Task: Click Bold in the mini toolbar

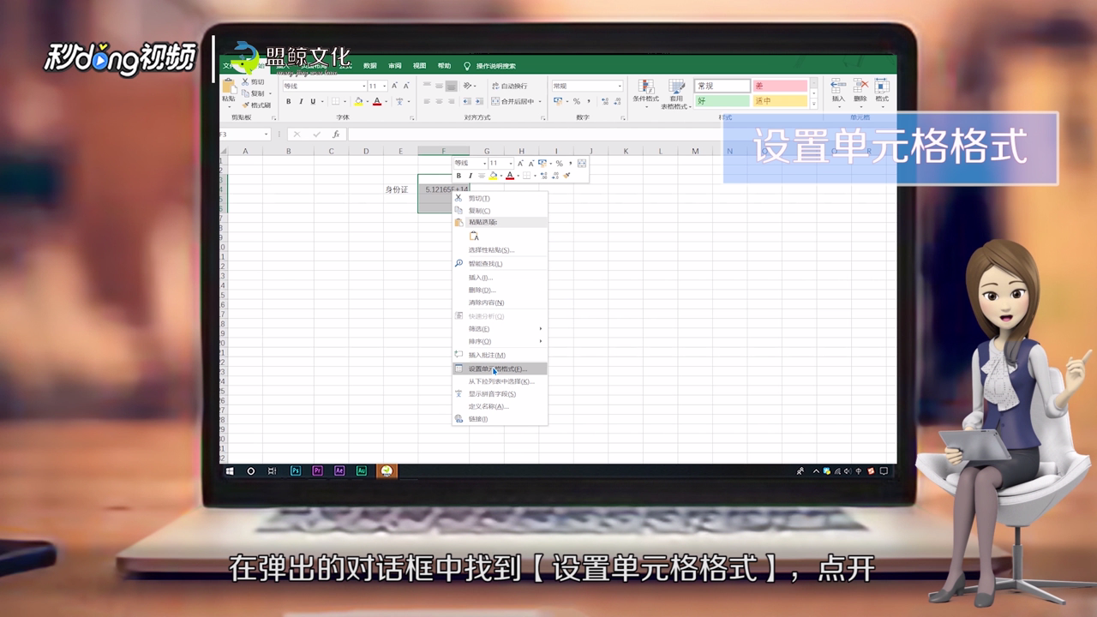Action: (x=459, y=176)
